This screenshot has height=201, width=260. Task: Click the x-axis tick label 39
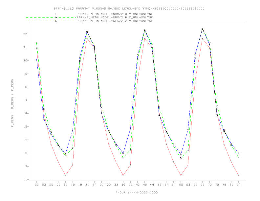click(130, 185)
